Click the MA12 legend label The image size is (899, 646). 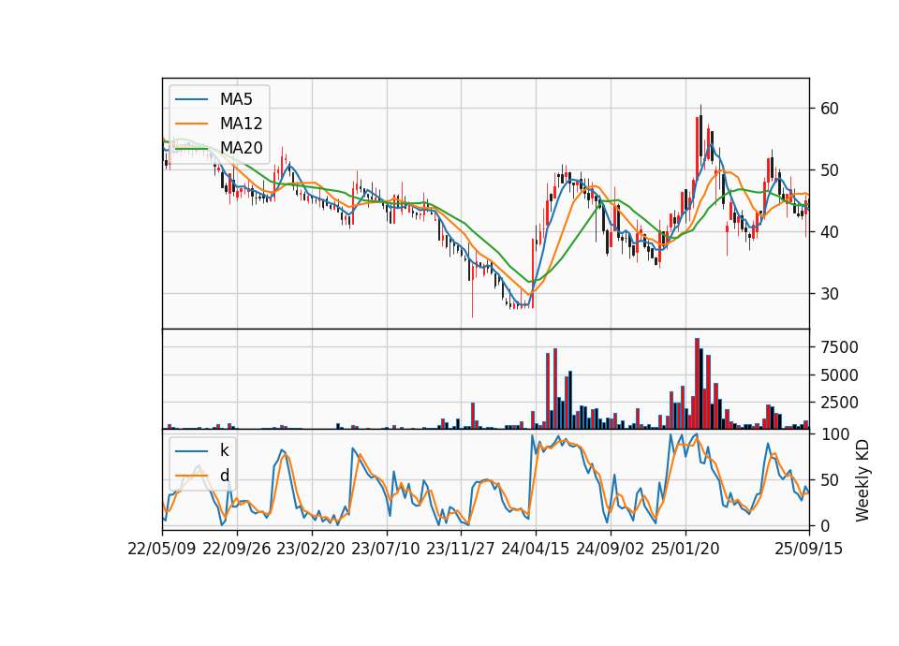point(241,124)
